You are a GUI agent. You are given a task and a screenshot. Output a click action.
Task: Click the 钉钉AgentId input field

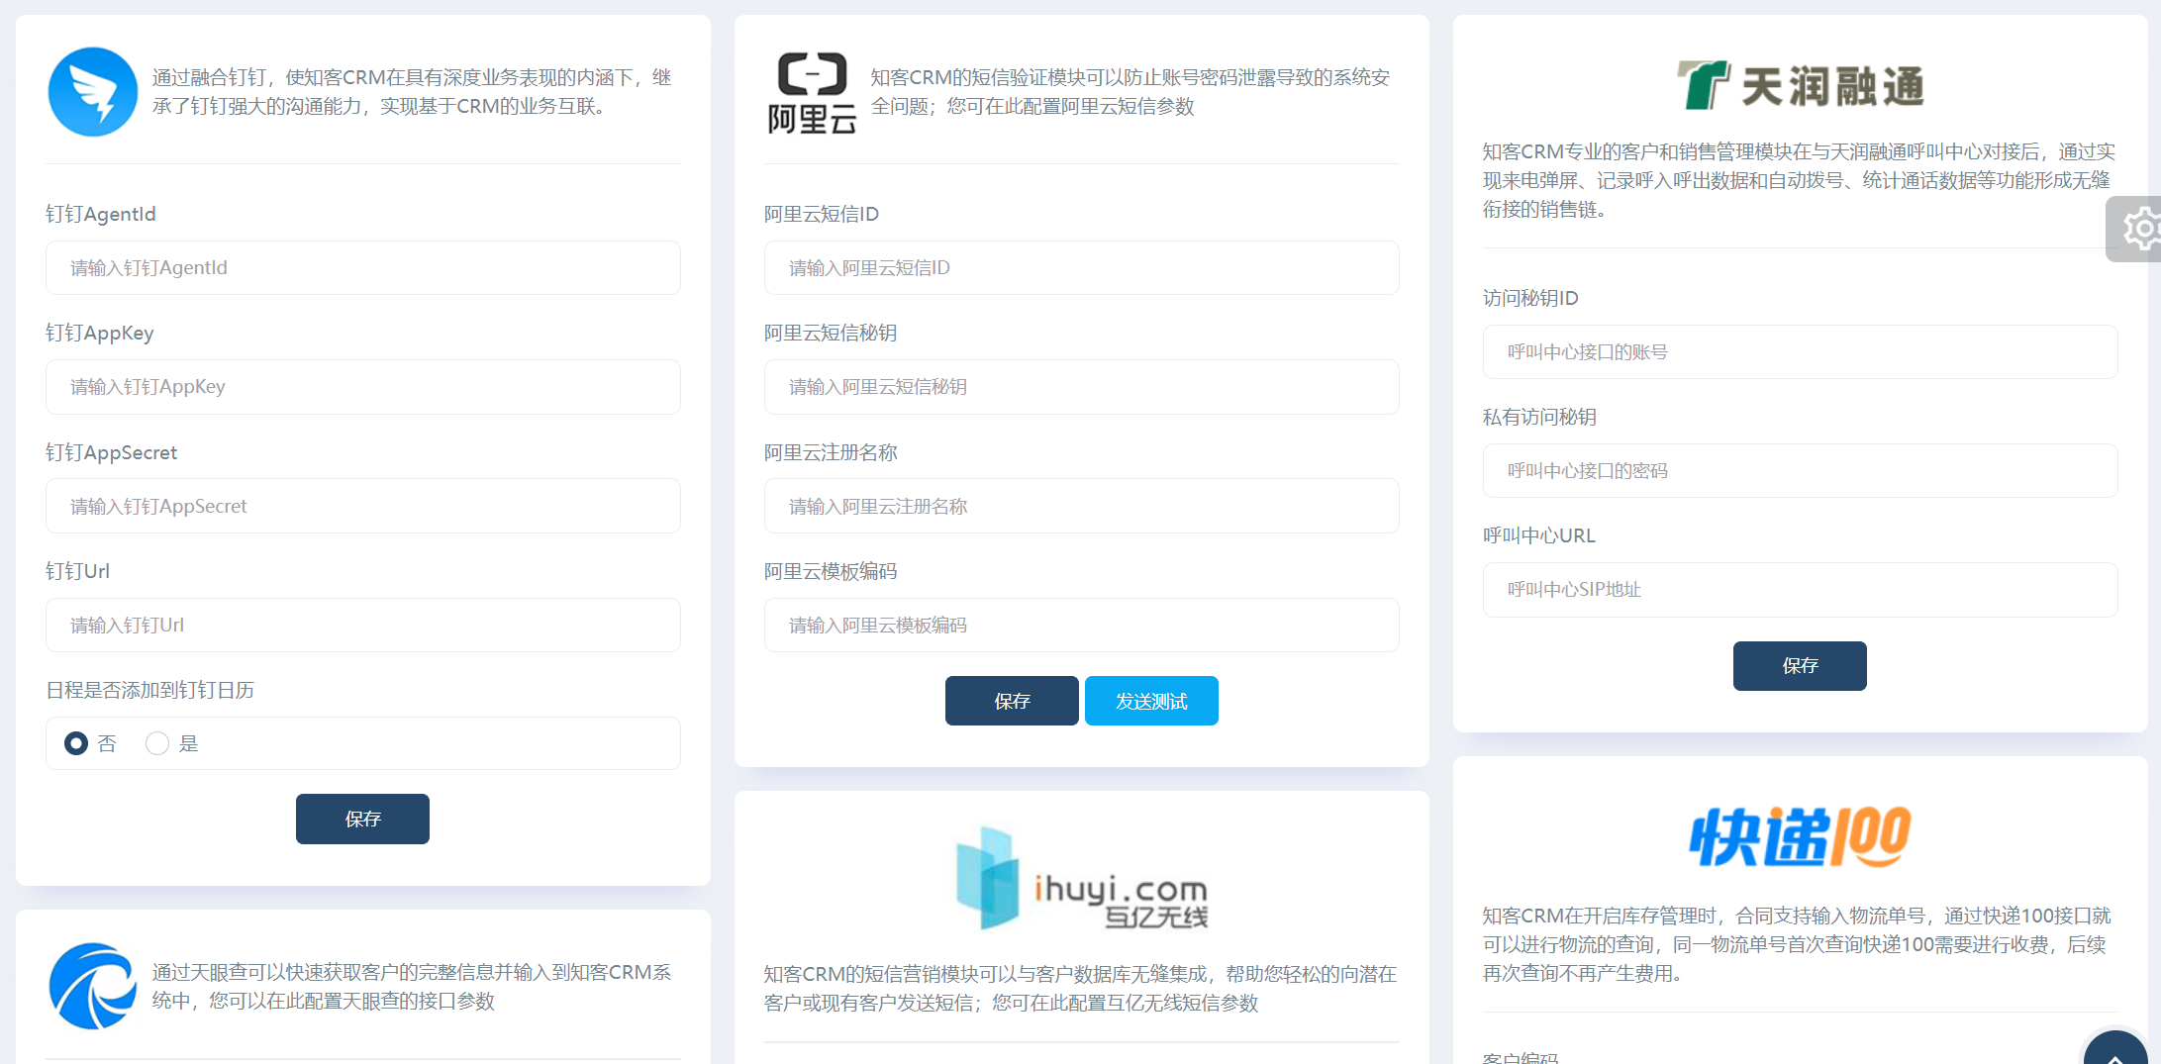tap(362, 267)
